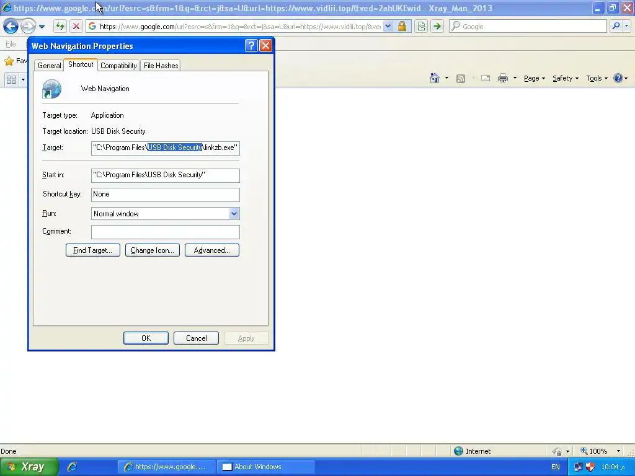This screenshot has height=476, width=635.
Task: Switch to the Compatibility tab
Action: click(118, 66)
